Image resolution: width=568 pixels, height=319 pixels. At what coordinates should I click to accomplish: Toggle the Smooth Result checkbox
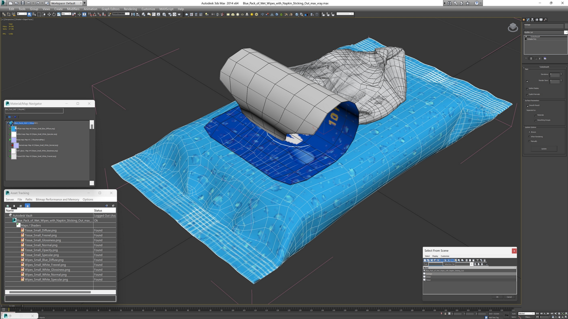coord(527,106)
